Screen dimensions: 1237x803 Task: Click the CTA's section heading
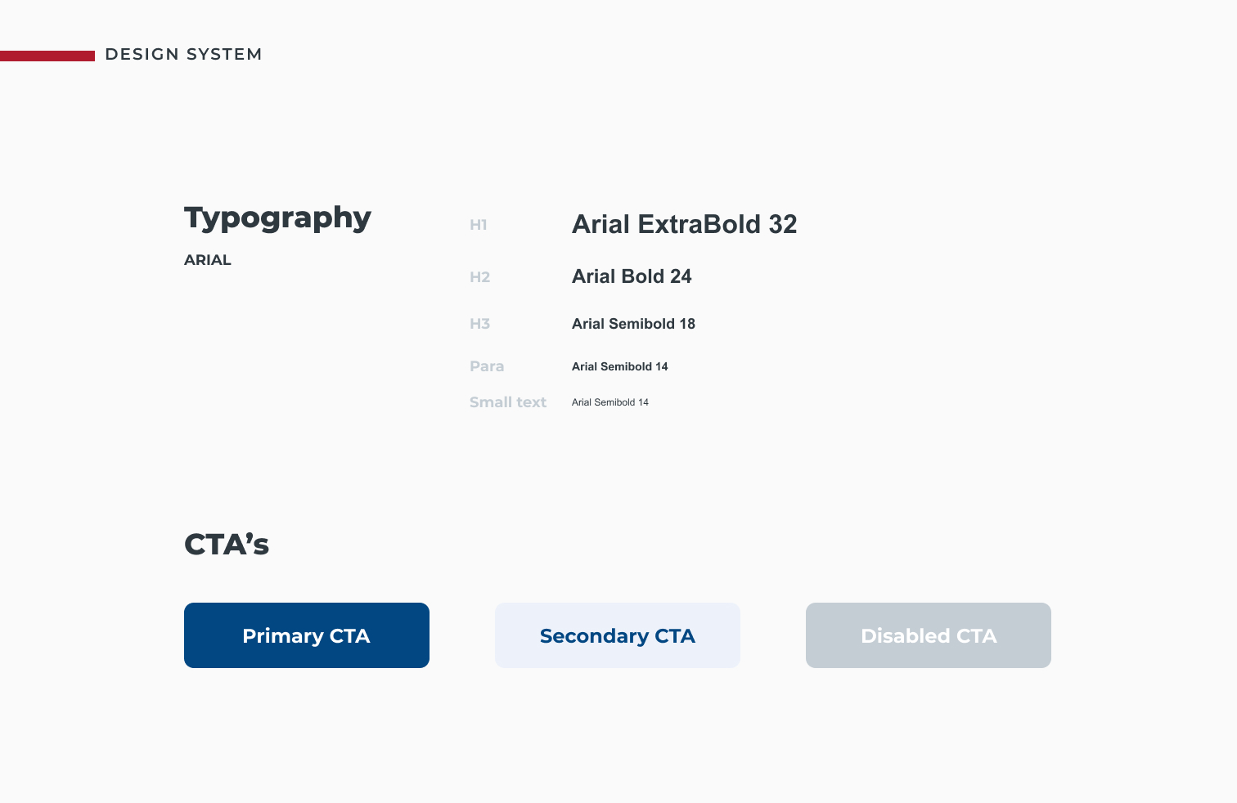click(x=227, y=544)
